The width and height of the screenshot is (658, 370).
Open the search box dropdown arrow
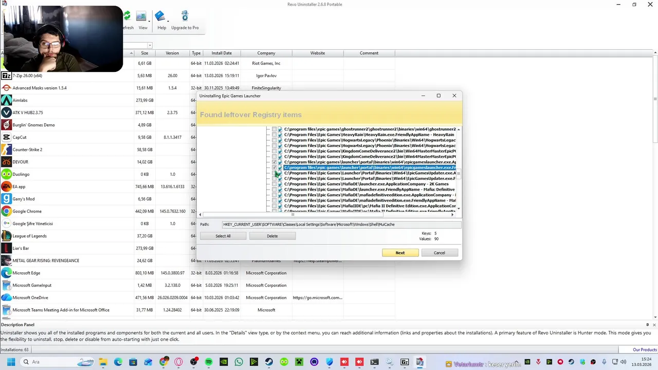pyautogui.click(x=150, y=45)
